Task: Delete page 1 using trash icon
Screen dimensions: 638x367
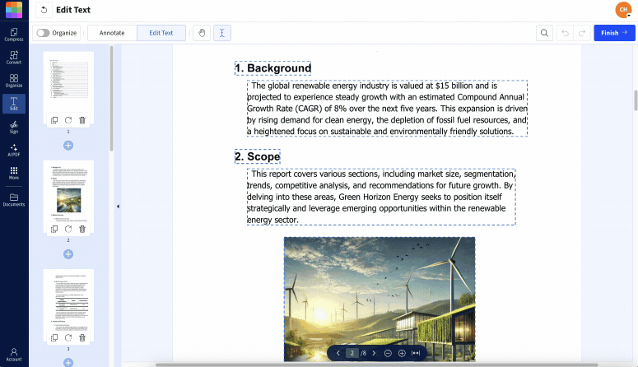Action: tap(82, 120)
